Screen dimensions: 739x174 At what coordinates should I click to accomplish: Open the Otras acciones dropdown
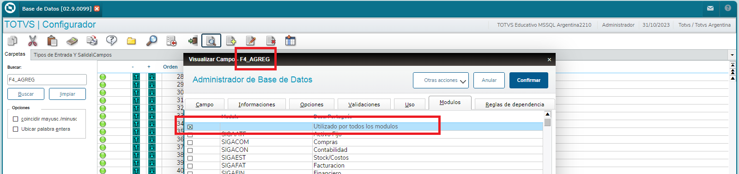pyautogui.click(x=441, y=80)
